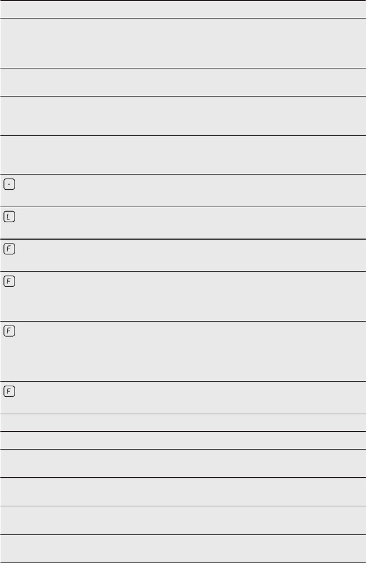This screenshot has width=366, height=563.
Task: Click the tall blank row below the header
Action: 183,43
